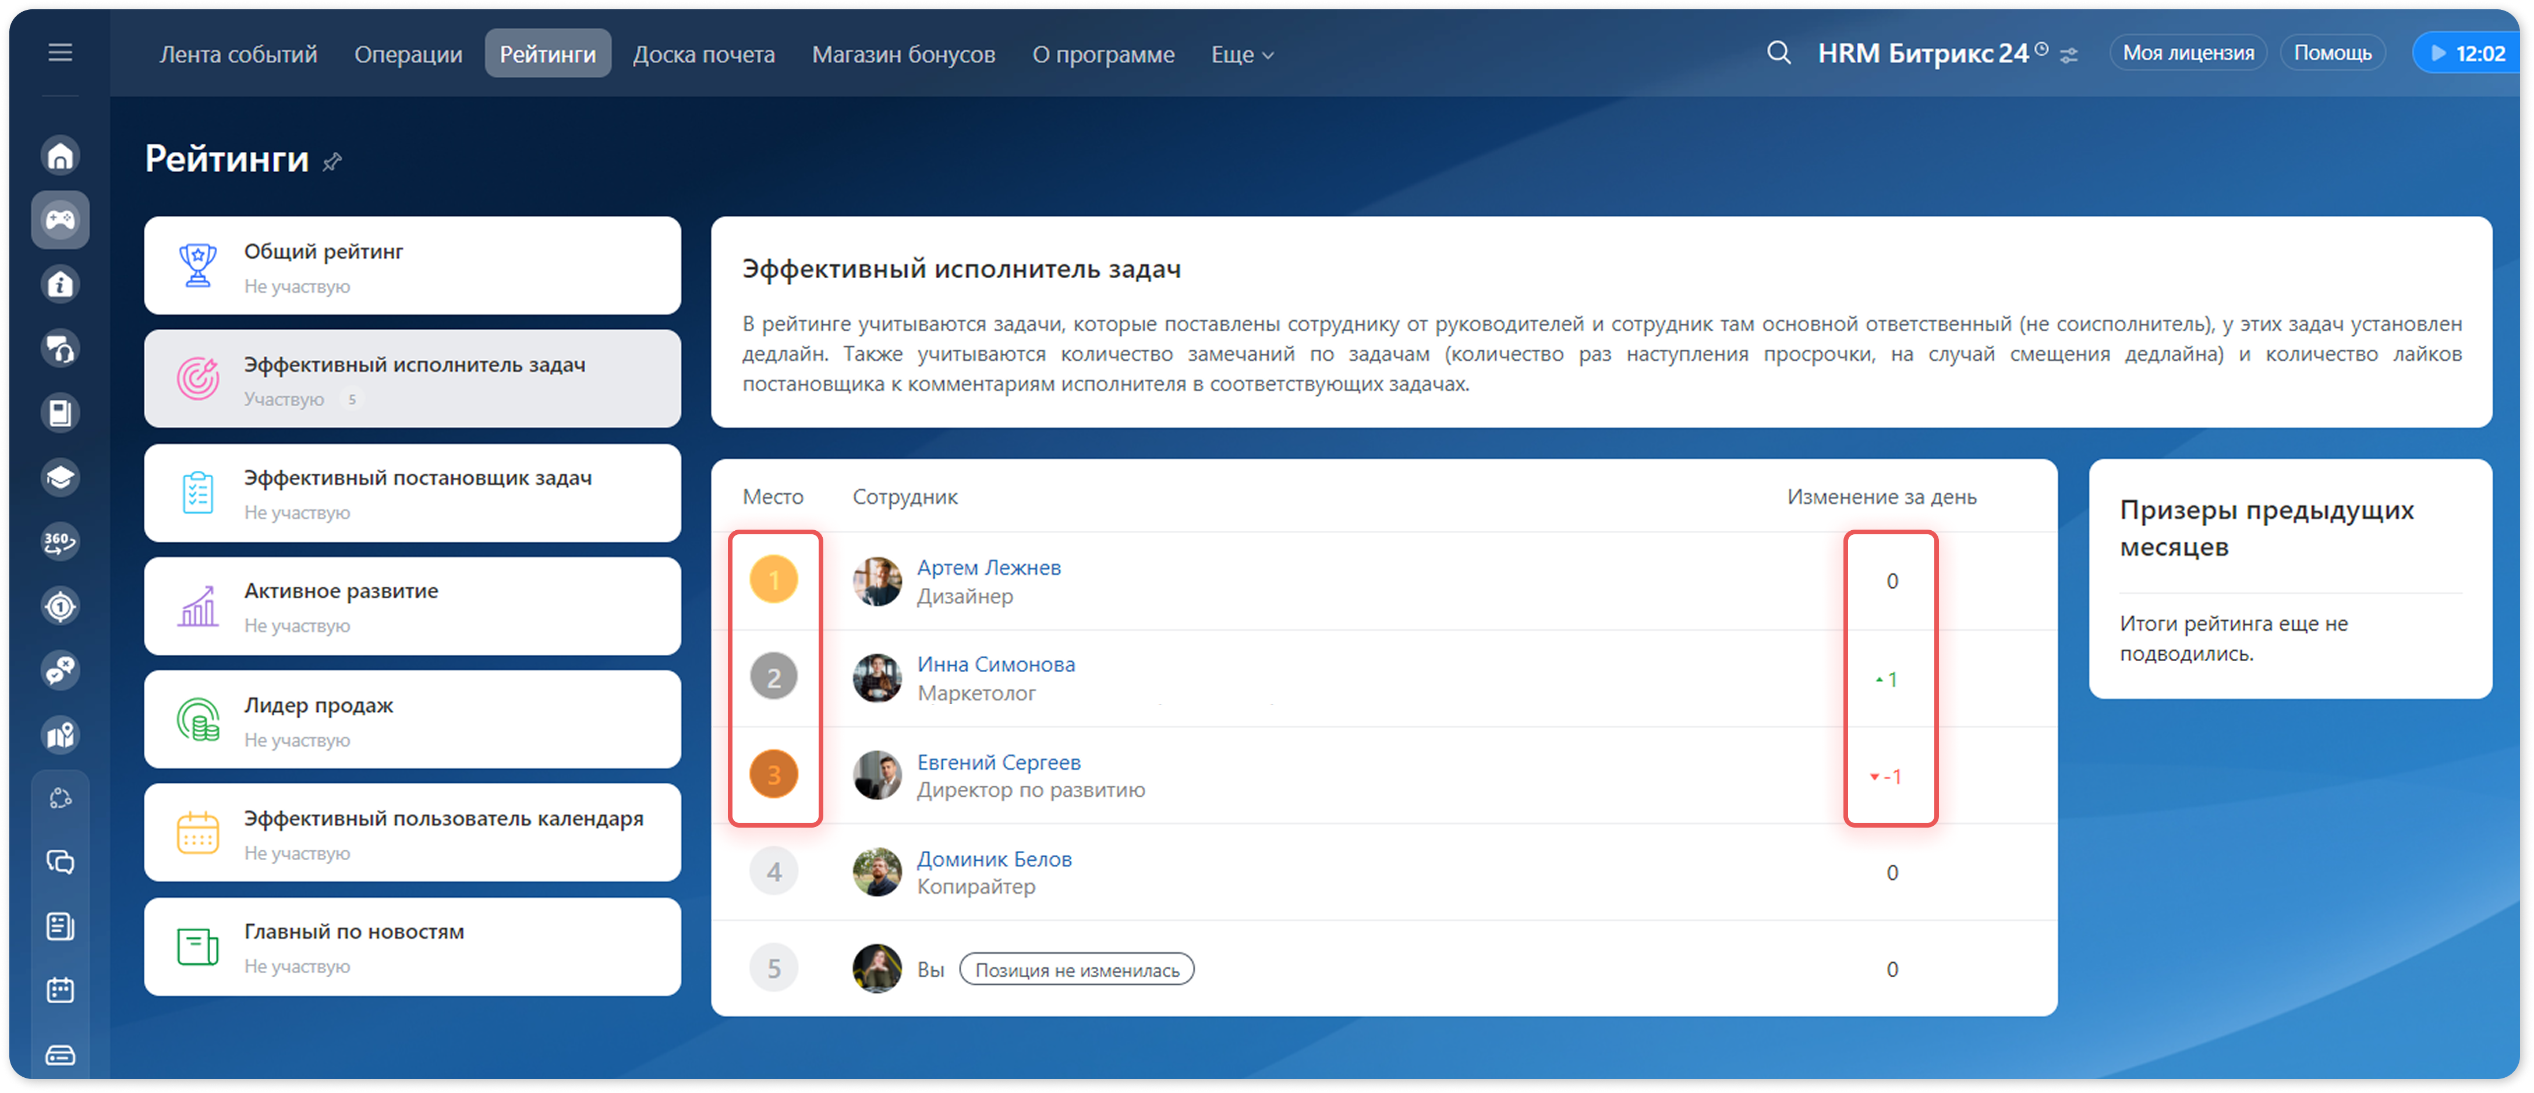Click the graduation cap sidebar icon
This screenshot has height=1093, width=2534.
[60, 477]
